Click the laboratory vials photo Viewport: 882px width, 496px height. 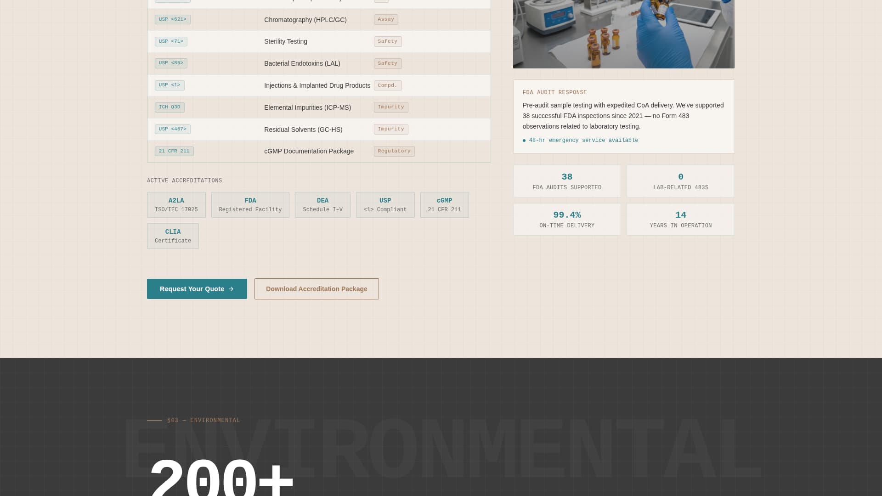[x=623, y=34]
